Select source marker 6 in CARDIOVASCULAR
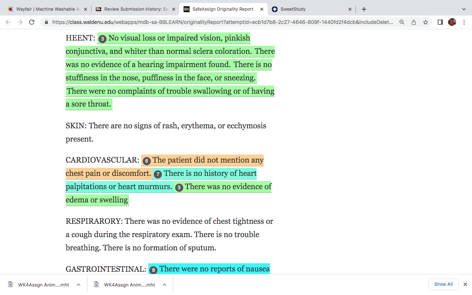Screen dimensions: 472x295 click(x=146, y=161)
